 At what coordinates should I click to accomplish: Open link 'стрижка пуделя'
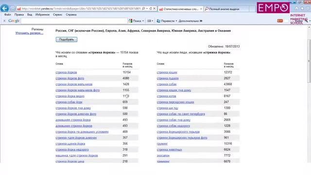pos(168,78)
